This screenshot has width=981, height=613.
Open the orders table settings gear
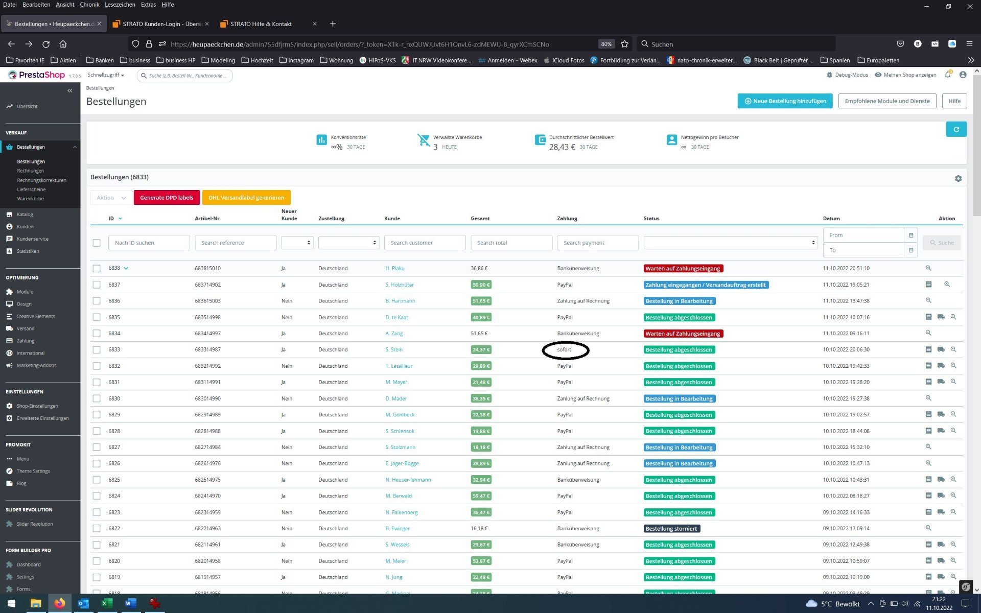[x=958, y=178]
